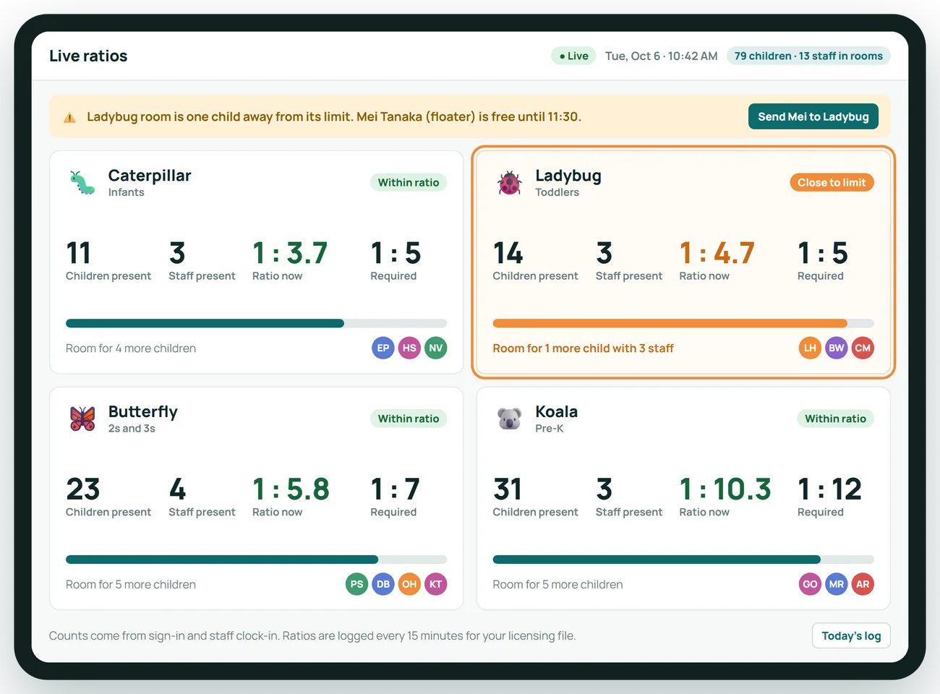Click the Ladybug room icon
The image size is (940, 694).
click(x=510, y=183)
